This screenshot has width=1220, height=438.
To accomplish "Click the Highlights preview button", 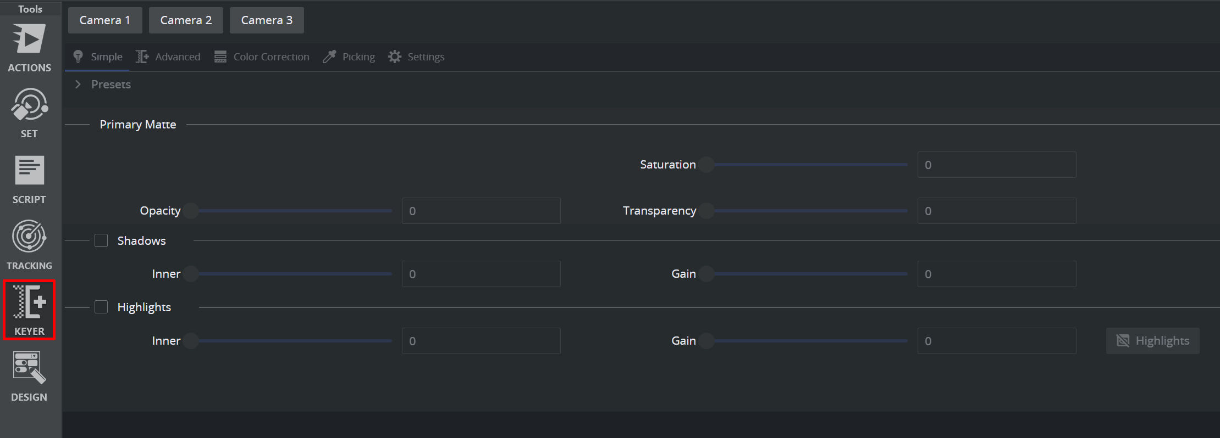I will (1152, 341).
